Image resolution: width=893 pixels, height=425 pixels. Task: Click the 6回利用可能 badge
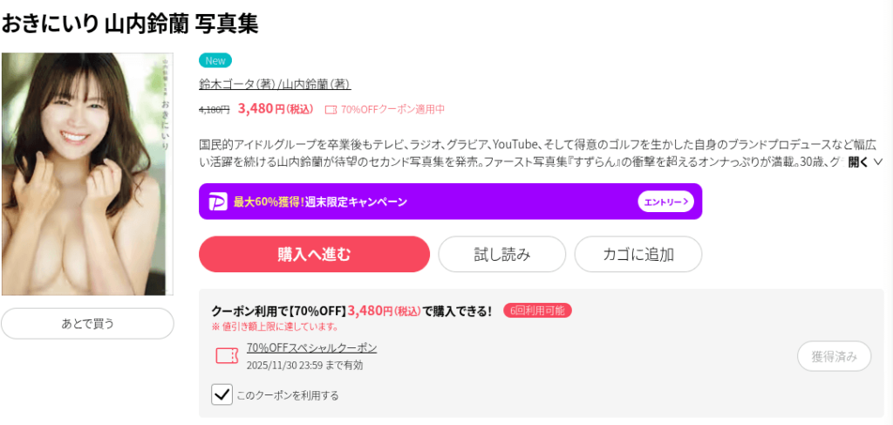coord(537,311)
